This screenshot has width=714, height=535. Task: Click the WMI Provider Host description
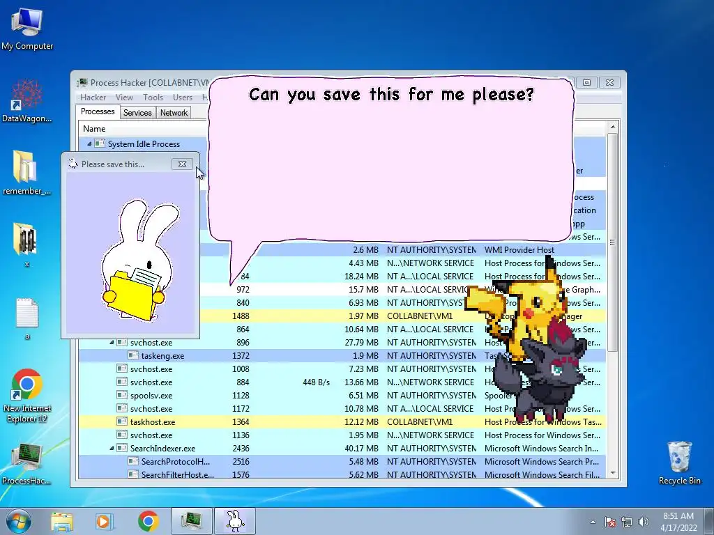click(519, 250)
